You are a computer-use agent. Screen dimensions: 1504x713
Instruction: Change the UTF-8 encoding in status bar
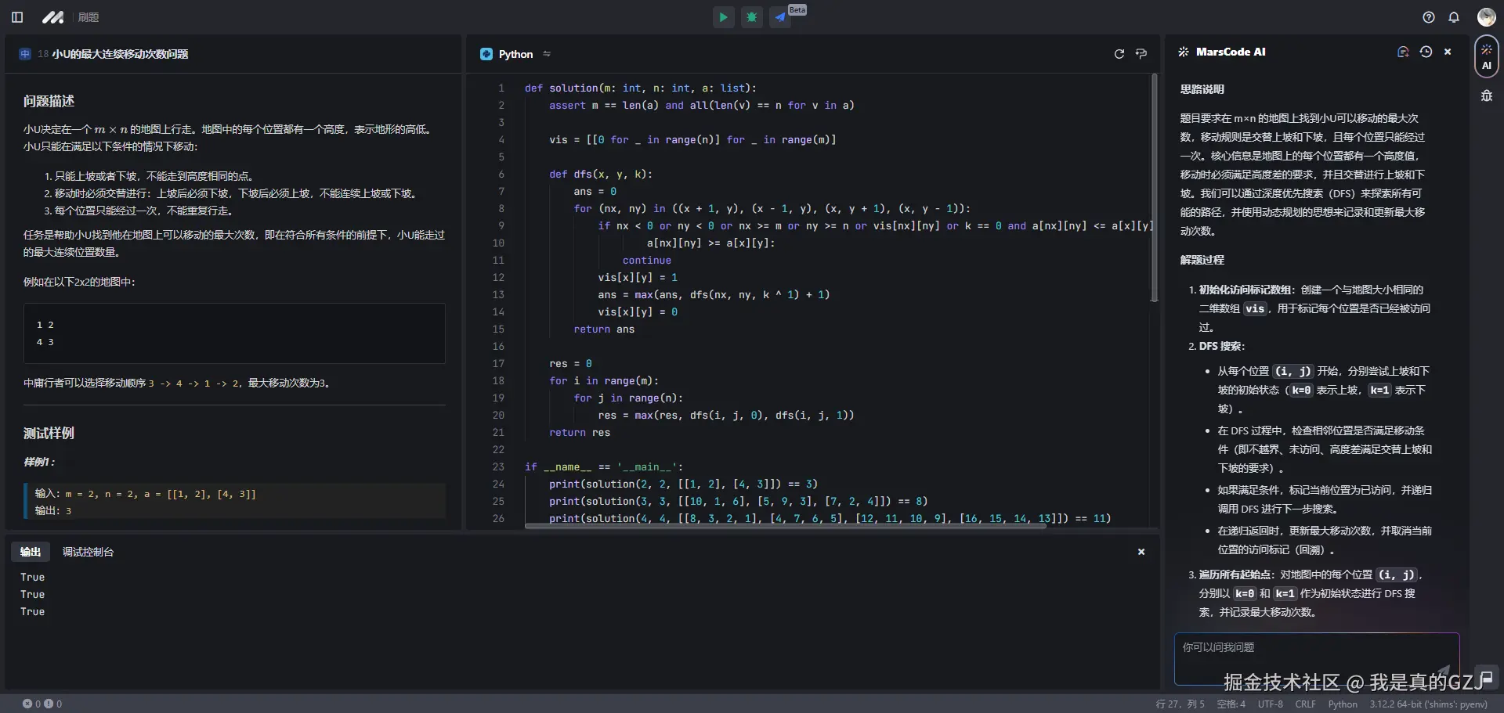click(1270, 704)
